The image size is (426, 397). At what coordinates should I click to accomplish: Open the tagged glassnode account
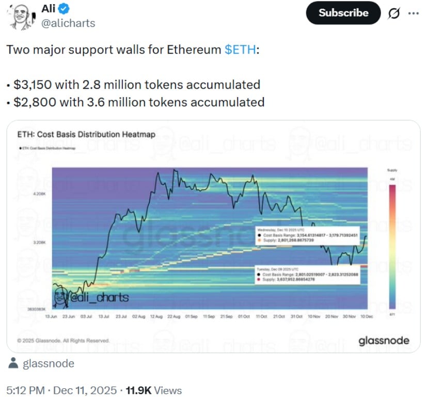pos(49,363)
